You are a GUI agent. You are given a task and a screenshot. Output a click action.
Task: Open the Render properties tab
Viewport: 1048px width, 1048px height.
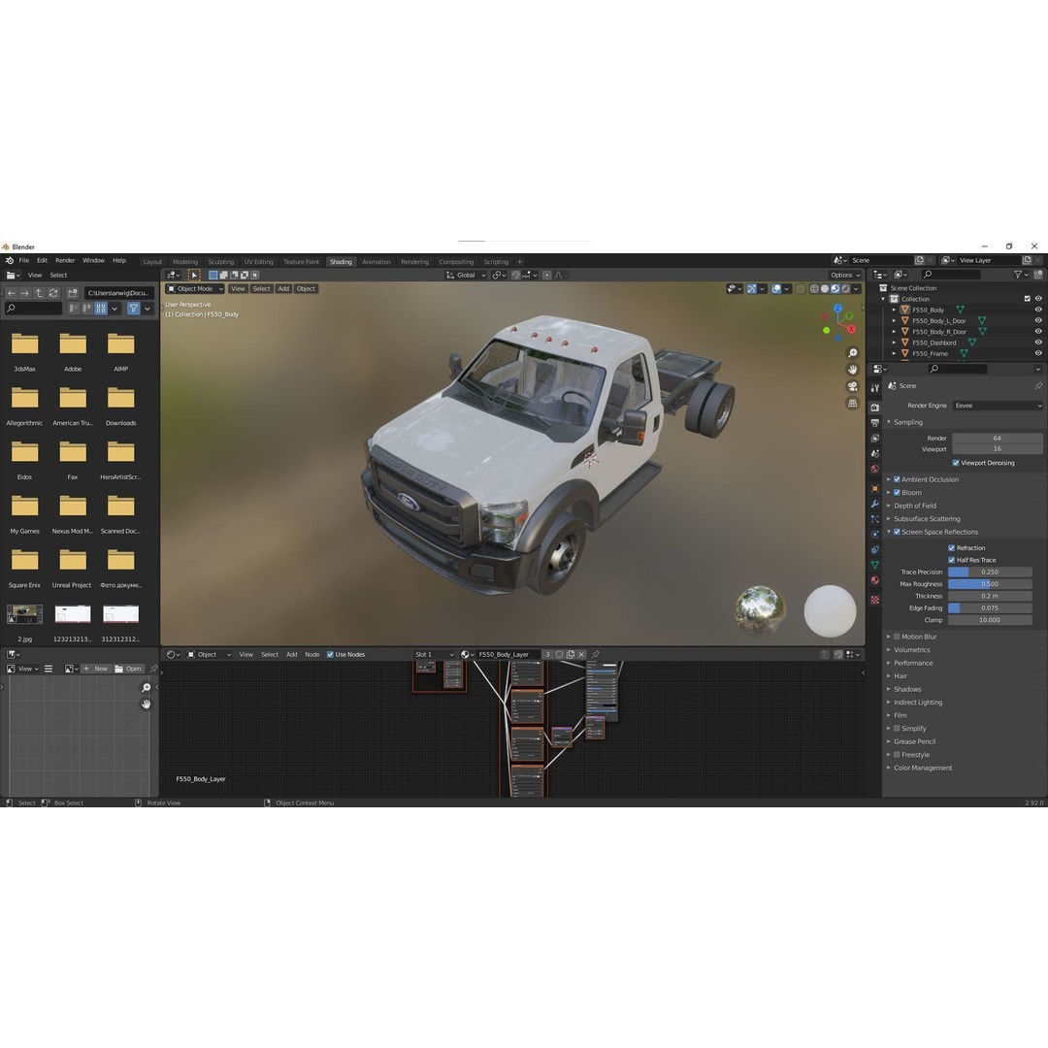pyautogui.click(x=875, y=407)
